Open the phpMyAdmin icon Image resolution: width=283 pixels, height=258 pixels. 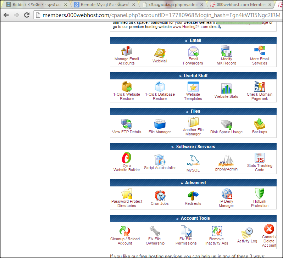tap(226, 161)
